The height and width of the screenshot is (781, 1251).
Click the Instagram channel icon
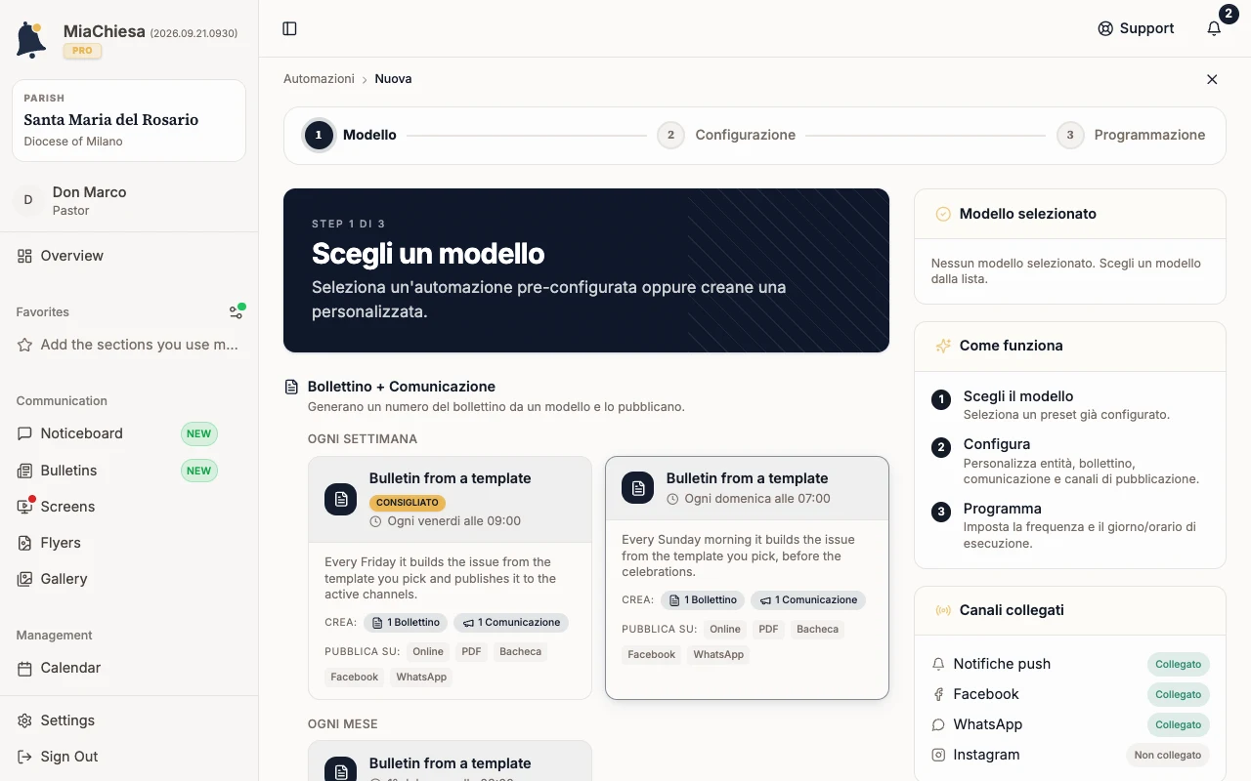coord(938,755)
